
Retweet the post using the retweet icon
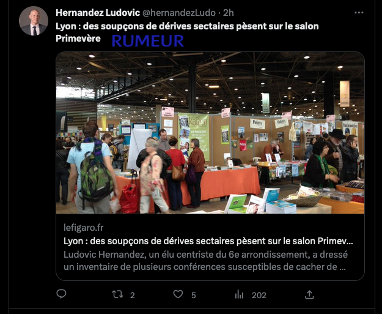(117, 294)
